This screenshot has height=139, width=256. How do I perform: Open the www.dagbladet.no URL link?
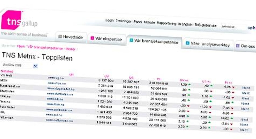coord(61,89)
